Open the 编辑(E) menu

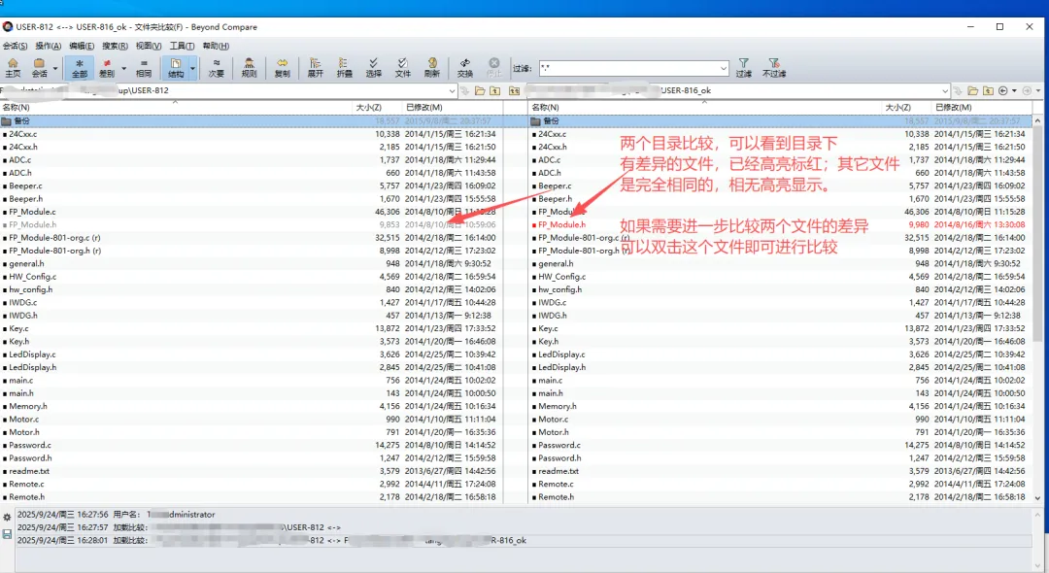(82, 47)
